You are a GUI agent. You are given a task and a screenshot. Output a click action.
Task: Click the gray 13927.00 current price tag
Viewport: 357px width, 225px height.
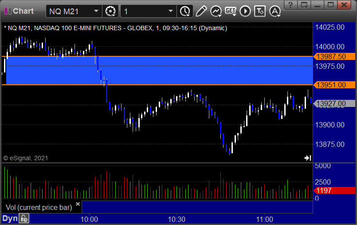pyautogui.click(x=334, y=104)
